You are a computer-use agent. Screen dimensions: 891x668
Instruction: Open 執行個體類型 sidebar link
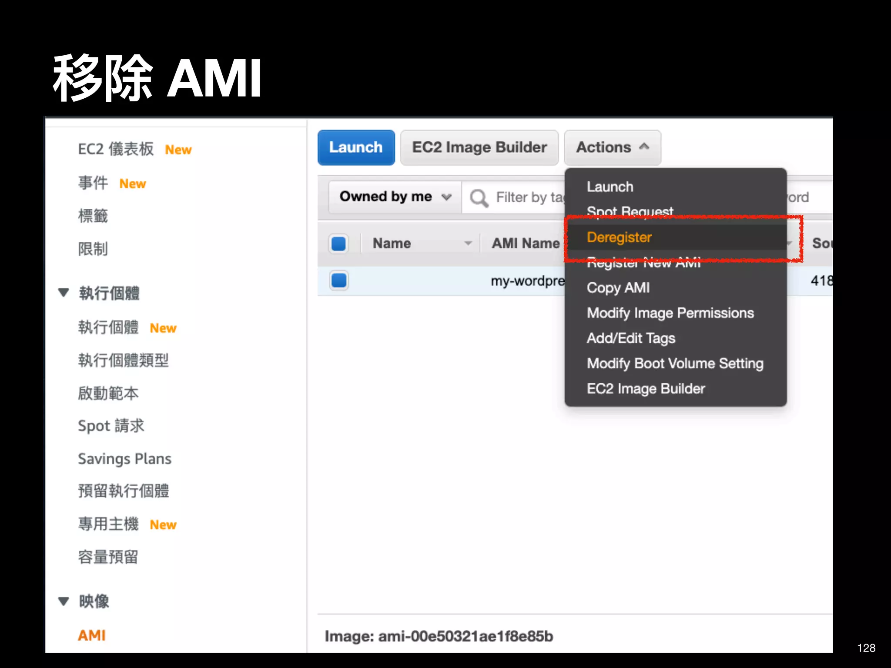click(x=123, y=360)
